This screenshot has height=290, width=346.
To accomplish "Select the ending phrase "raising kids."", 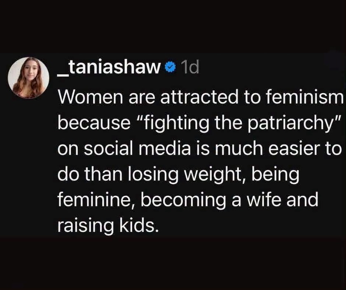I will (x=108, y=225).
